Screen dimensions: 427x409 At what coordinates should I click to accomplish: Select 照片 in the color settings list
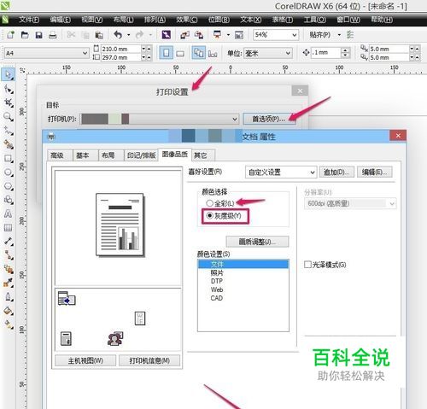pos(243,272)
